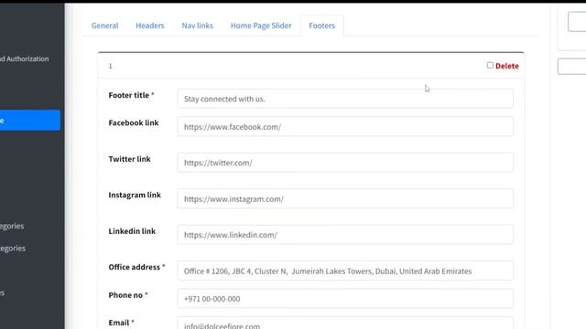Click the footer number '1' heading
The height and width of the screenshot is (329, 586).
(110, 66)
